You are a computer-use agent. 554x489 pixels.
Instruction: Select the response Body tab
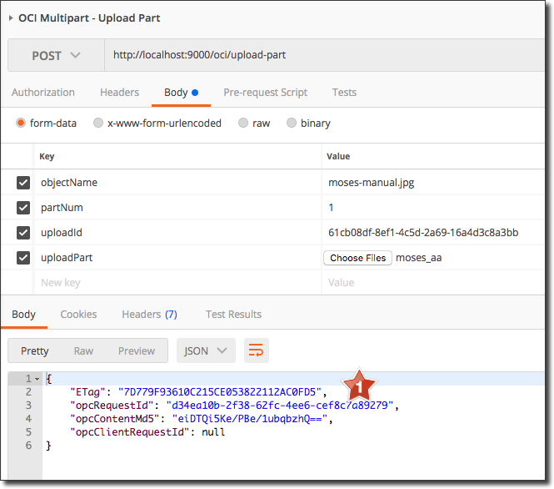pyautogui.click(x=23, y=315)
